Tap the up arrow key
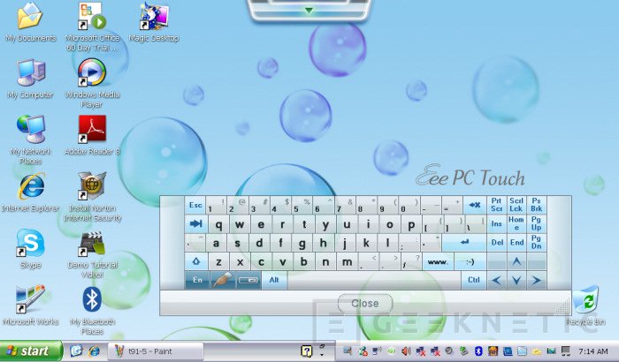The image size is (619, 362). pyautogui.click(x=516, y=261)
